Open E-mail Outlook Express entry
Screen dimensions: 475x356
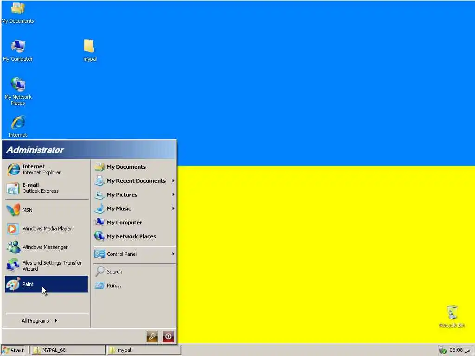46,188
